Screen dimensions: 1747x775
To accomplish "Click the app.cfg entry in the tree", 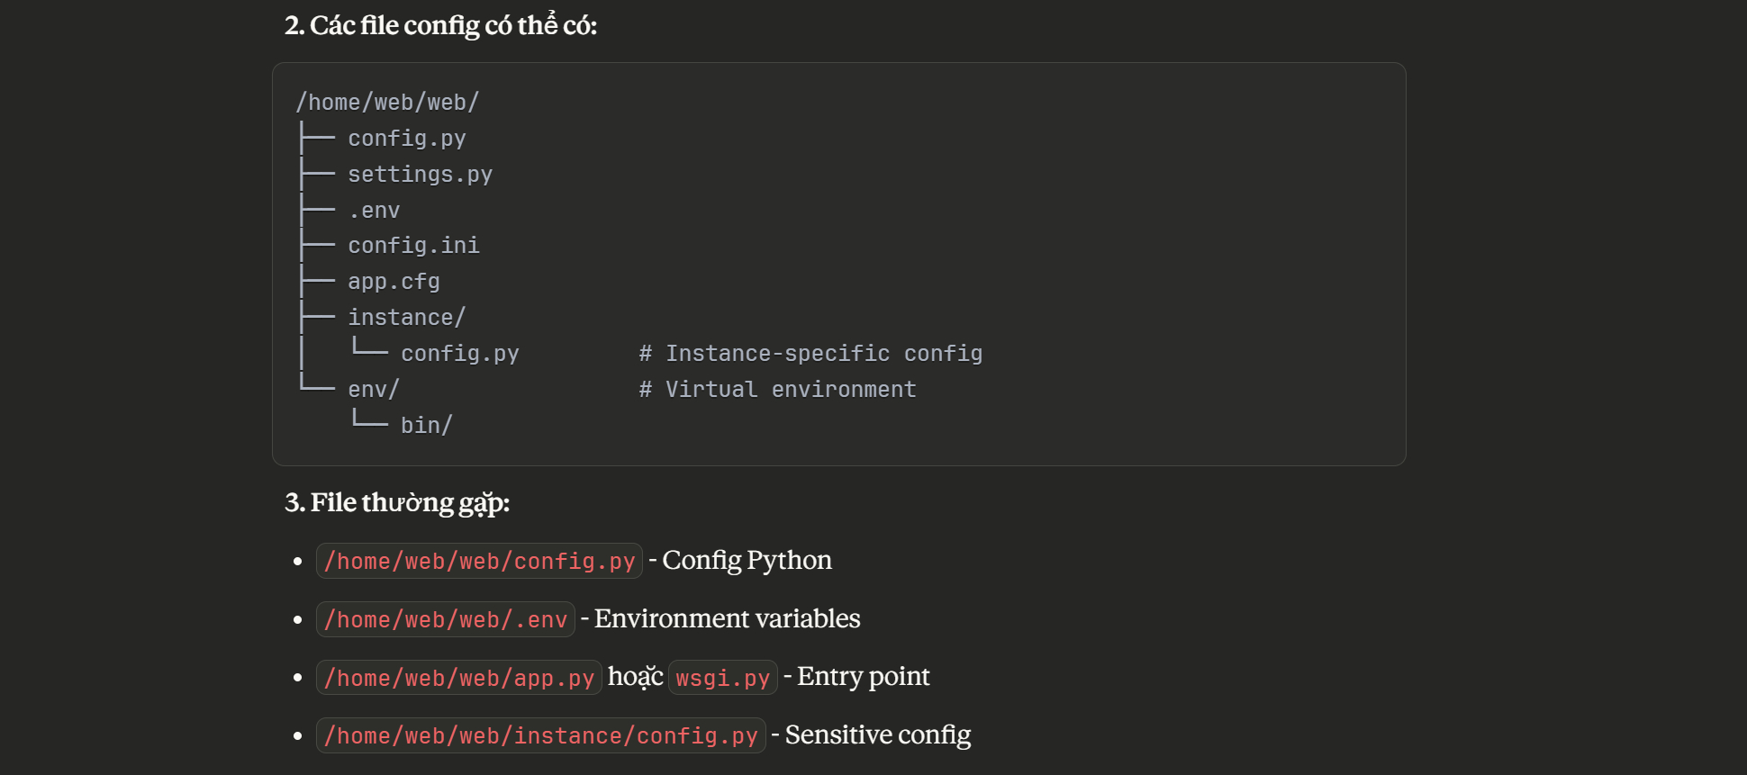I will point(394,282).
